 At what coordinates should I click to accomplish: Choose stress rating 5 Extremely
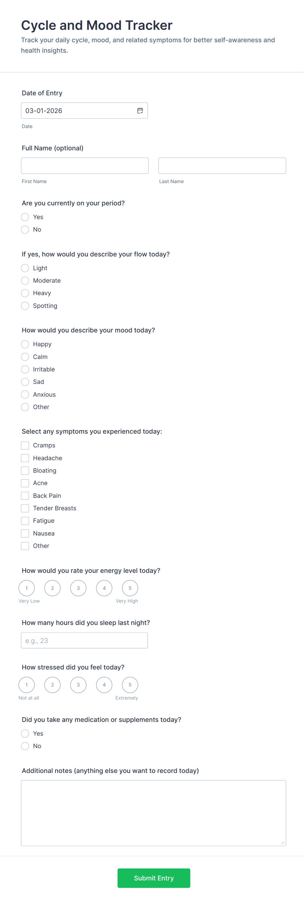tap(130, 685)
